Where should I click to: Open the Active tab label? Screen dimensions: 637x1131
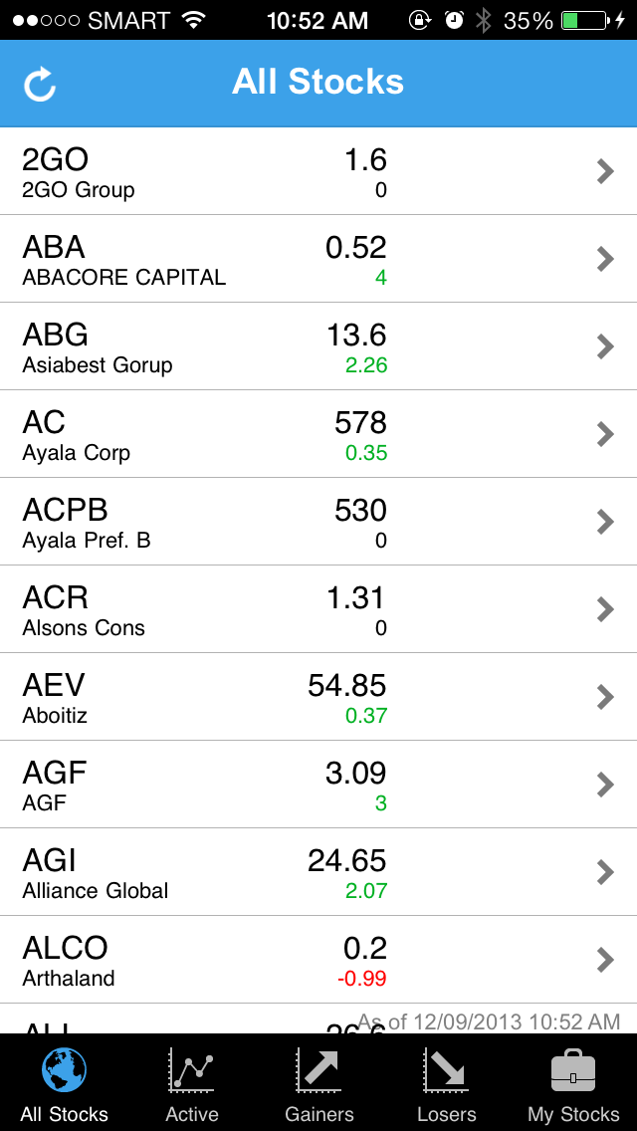191,1114
